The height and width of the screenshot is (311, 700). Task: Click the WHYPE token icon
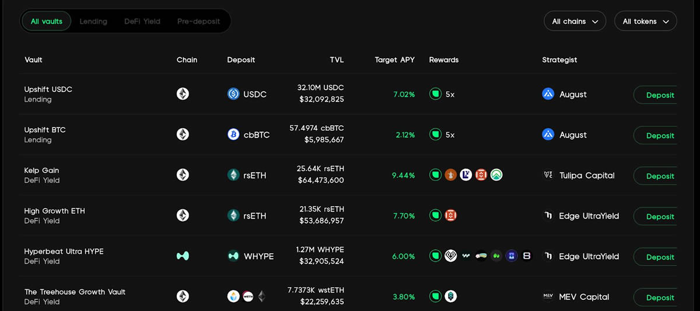(233, 256)
